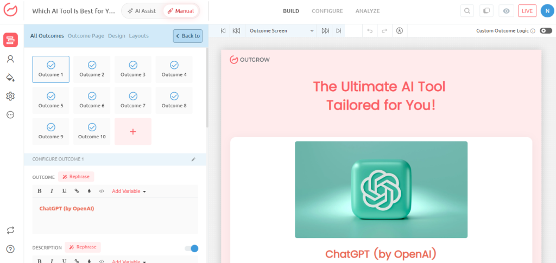The height and width of the screenshot is (263, 556).
Task: Select Outcome 4 tile
Action: 174,69
